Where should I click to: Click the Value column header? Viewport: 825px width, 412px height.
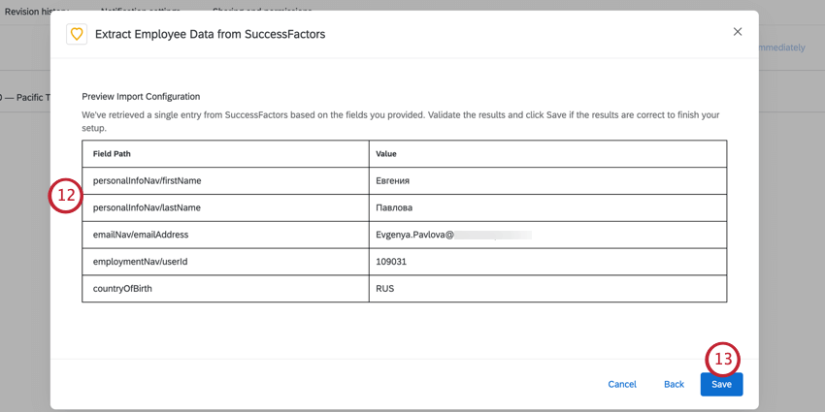tap(386, 154)
